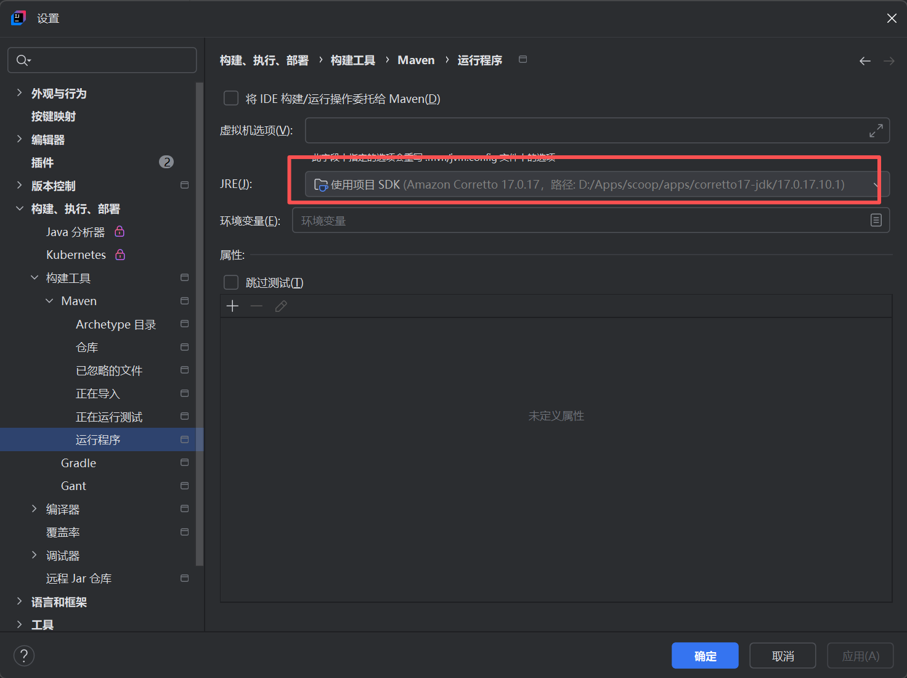Open Kubernetes settings item
The width and height of the screenshot is (907, 678).
point(76,255)
